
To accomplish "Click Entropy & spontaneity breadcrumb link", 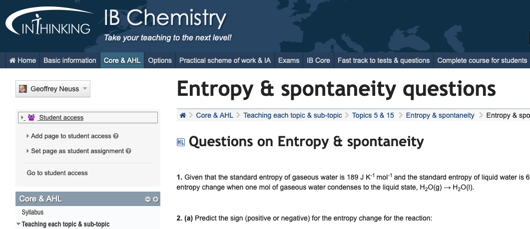I will tap(440, 115).
